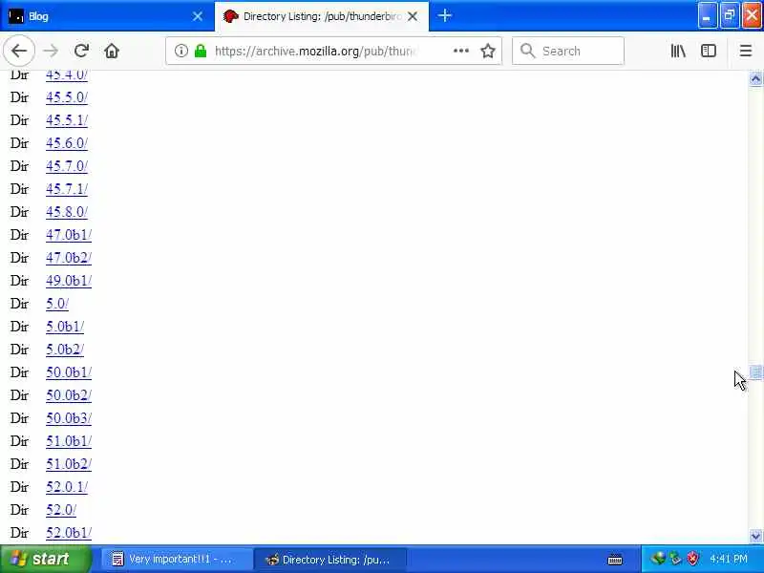The image size is (764, 573).
Task: Select Directory Listing taskbar button
Action: click(330, 559)
